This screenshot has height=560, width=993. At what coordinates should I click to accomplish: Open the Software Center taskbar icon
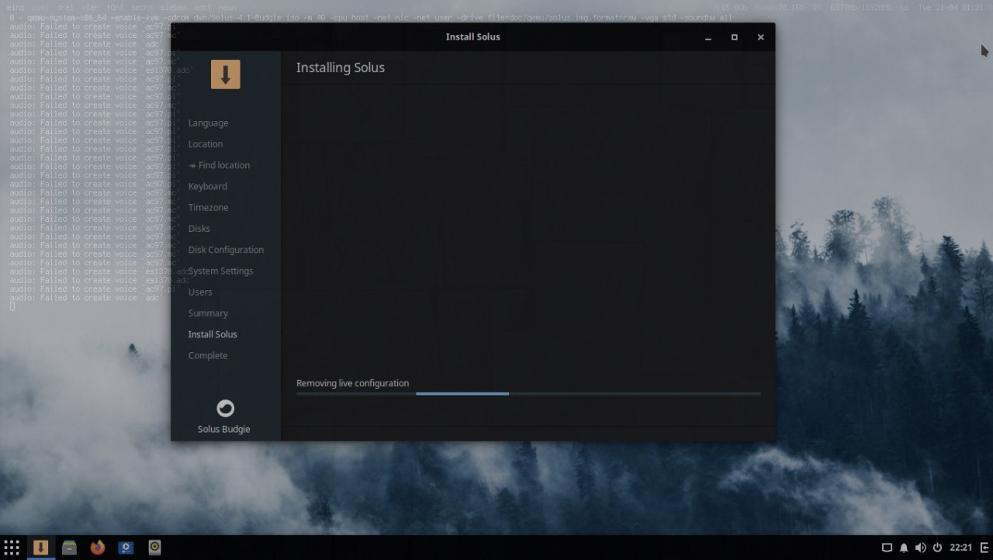click(x=126, y=548)
